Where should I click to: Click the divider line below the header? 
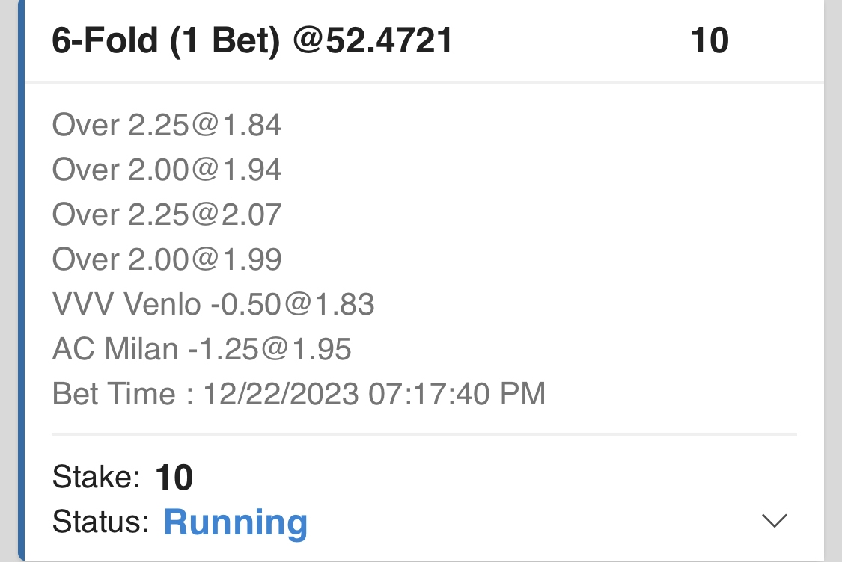pyautogui.click(x=424, y=82)
